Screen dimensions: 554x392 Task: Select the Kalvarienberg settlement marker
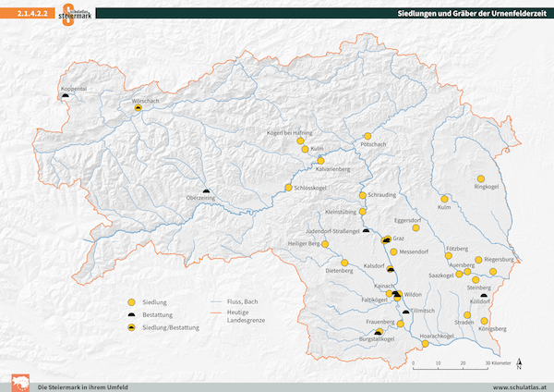coord(320,161)
